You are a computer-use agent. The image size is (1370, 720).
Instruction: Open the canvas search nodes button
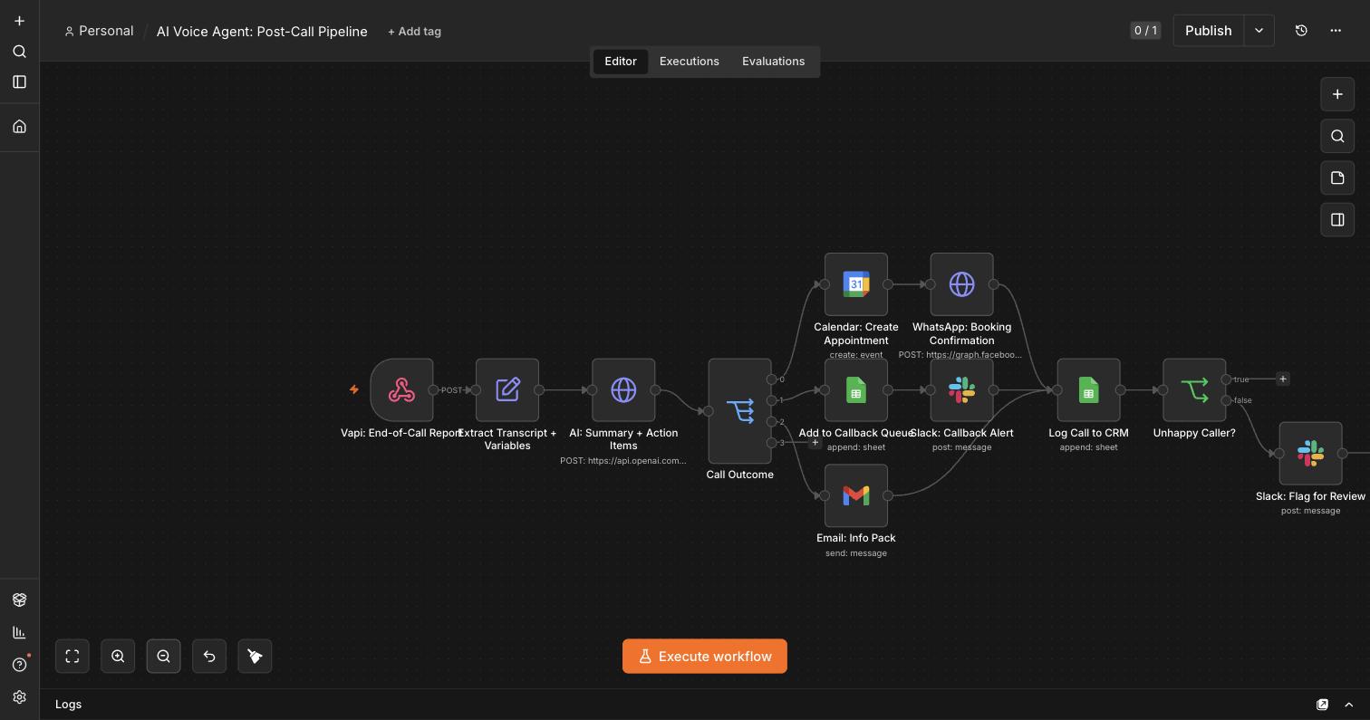point(1337,136)
